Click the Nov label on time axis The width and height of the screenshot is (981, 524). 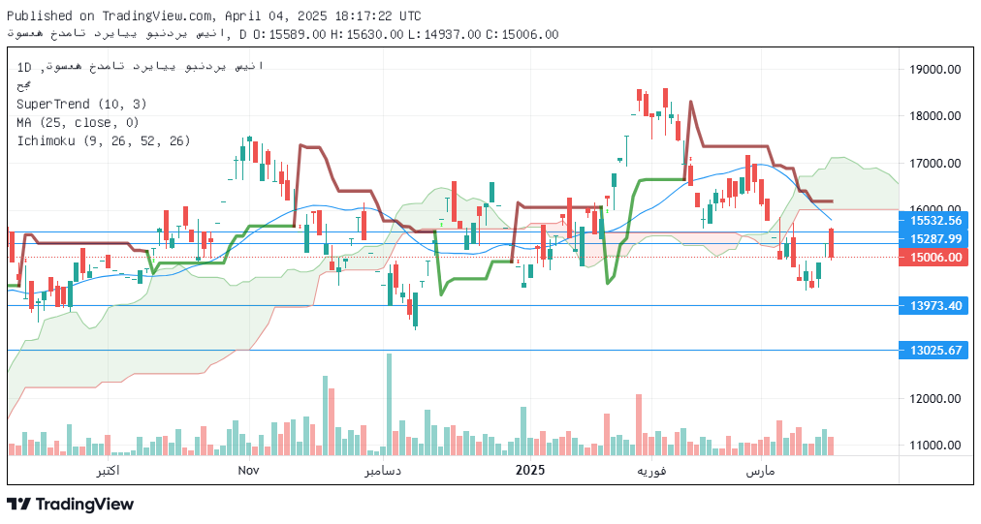click(248, 470)
